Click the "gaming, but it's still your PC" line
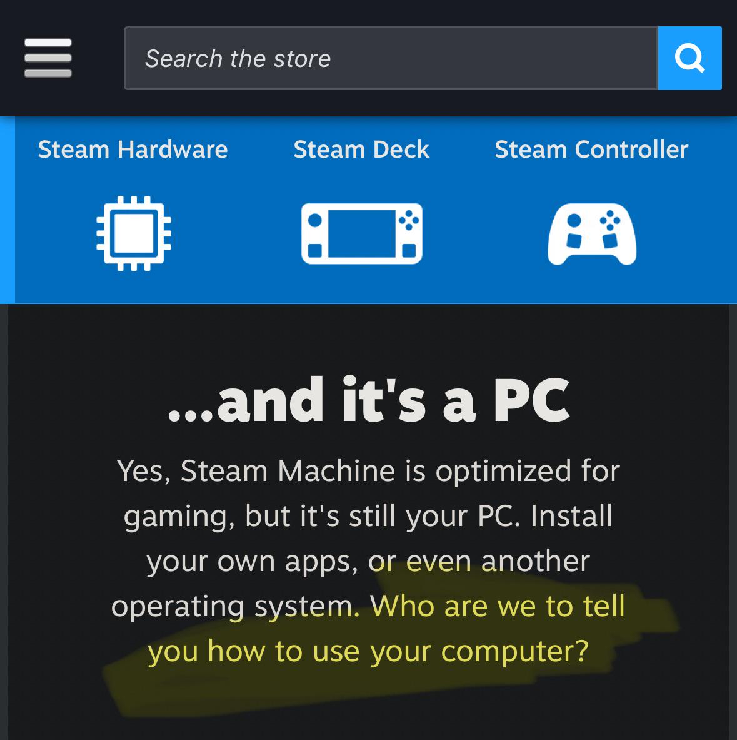Viewport: 737px width, 740px height. pos(322,516)
